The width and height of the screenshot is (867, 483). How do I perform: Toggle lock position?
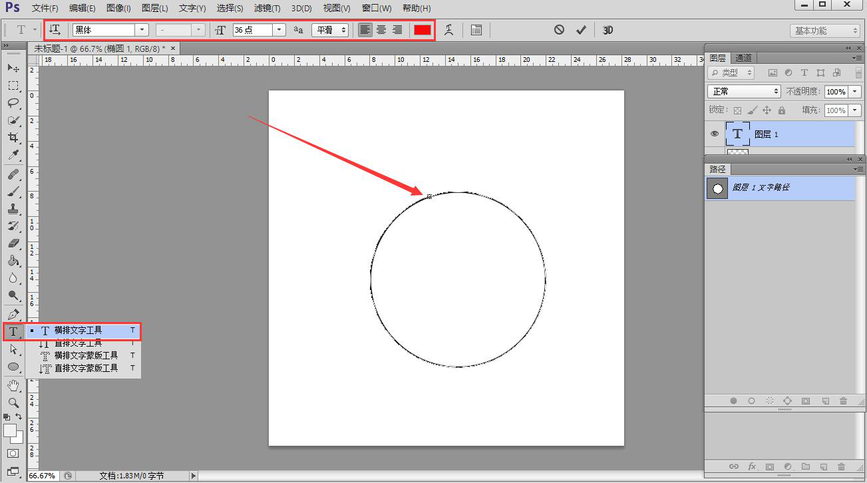pos(767,110)
